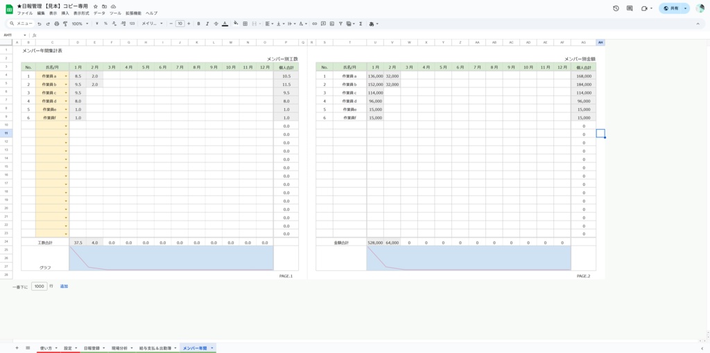Screen dimensions: 710x353
Task: Format as percent
Action: coord(105,24)
